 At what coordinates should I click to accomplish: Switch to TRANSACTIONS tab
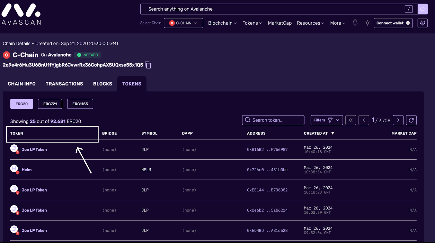(x=64, y=84)
